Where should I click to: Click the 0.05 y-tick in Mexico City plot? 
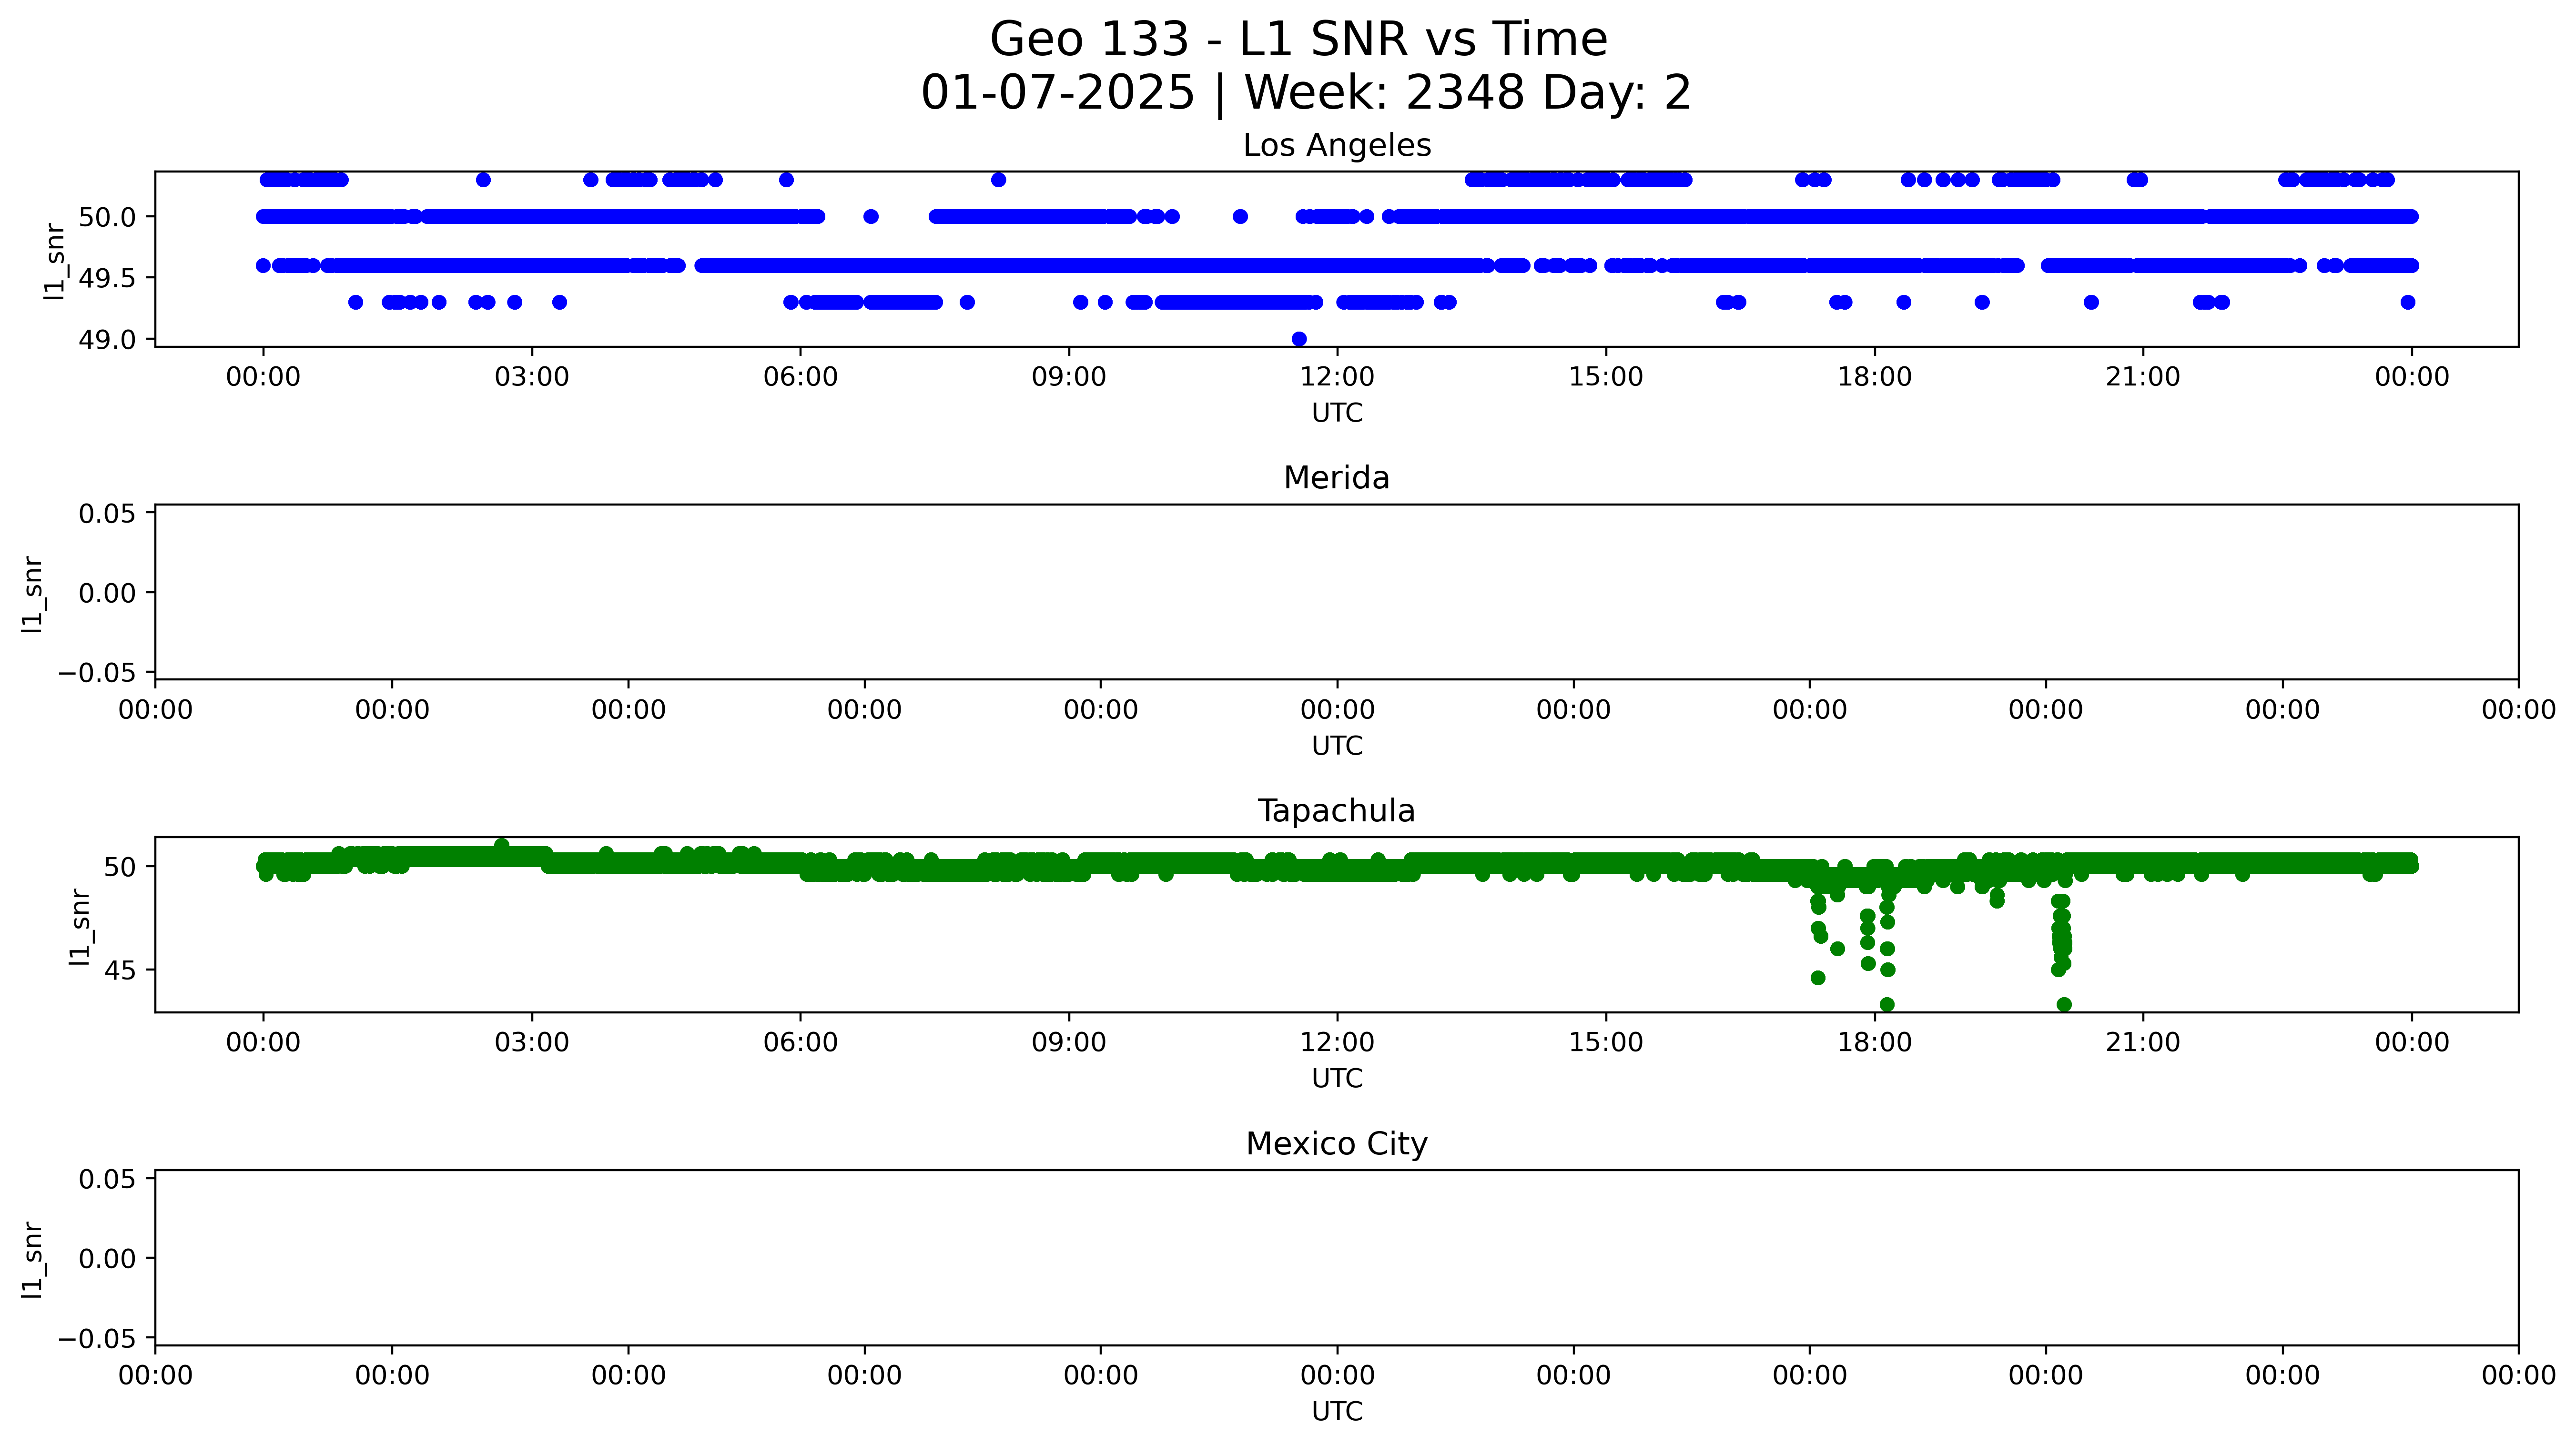(107, 1179)
